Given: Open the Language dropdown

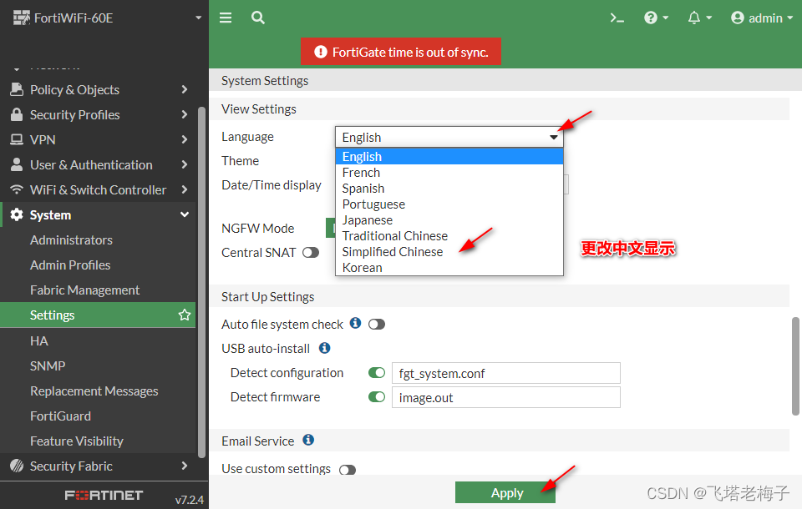Looking at the screenshot, I should [449, 137].
